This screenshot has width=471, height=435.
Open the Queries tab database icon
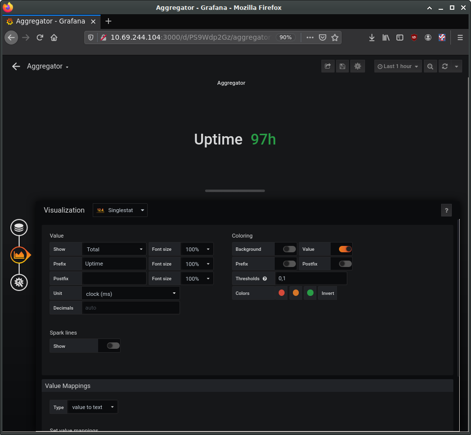pyautogui.click(x=19, y=227)
